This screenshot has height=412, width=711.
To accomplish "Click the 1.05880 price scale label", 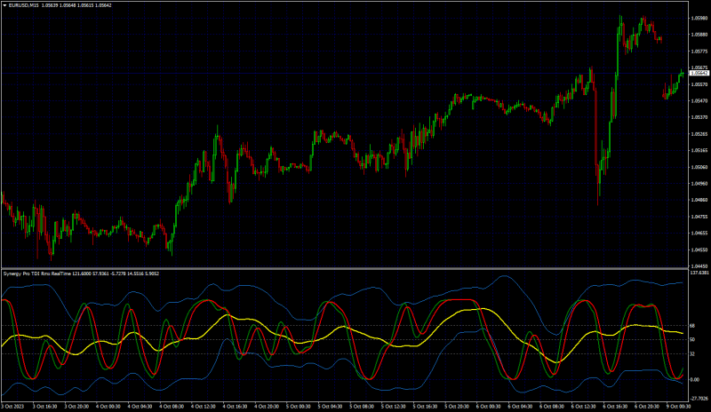I will [x=699, y=35].
